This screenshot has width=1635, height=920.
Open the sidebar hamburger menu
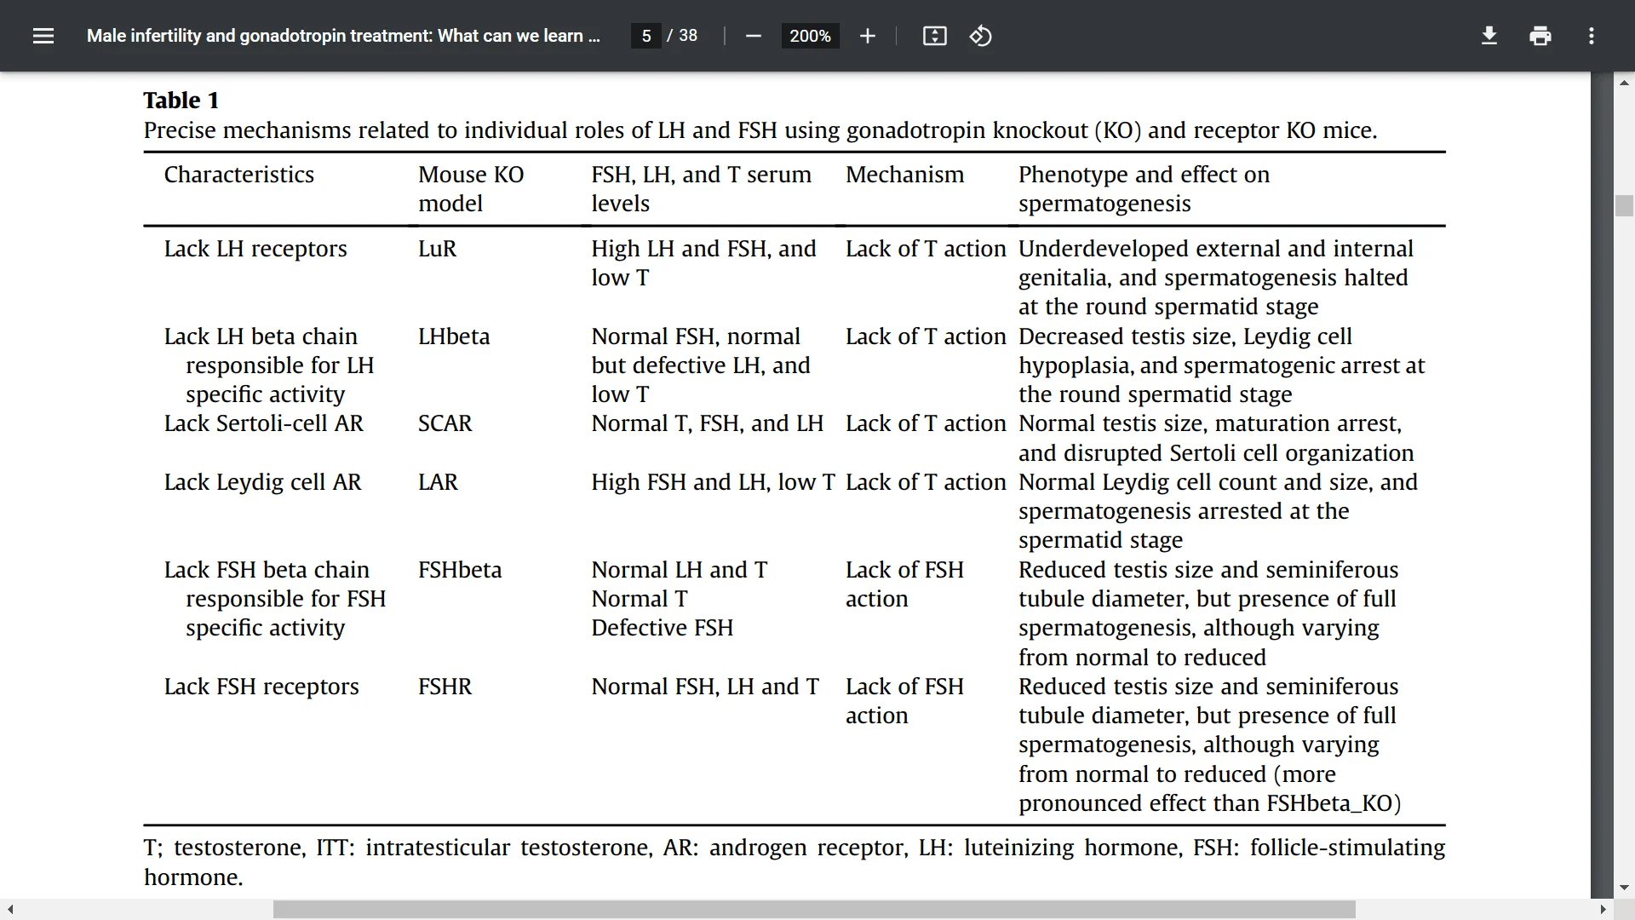[43, 36]
